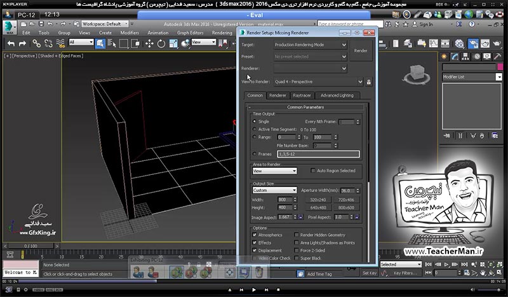Open the Select by Name tool
The width and height of the screenshot is (508, 297).
112,43
